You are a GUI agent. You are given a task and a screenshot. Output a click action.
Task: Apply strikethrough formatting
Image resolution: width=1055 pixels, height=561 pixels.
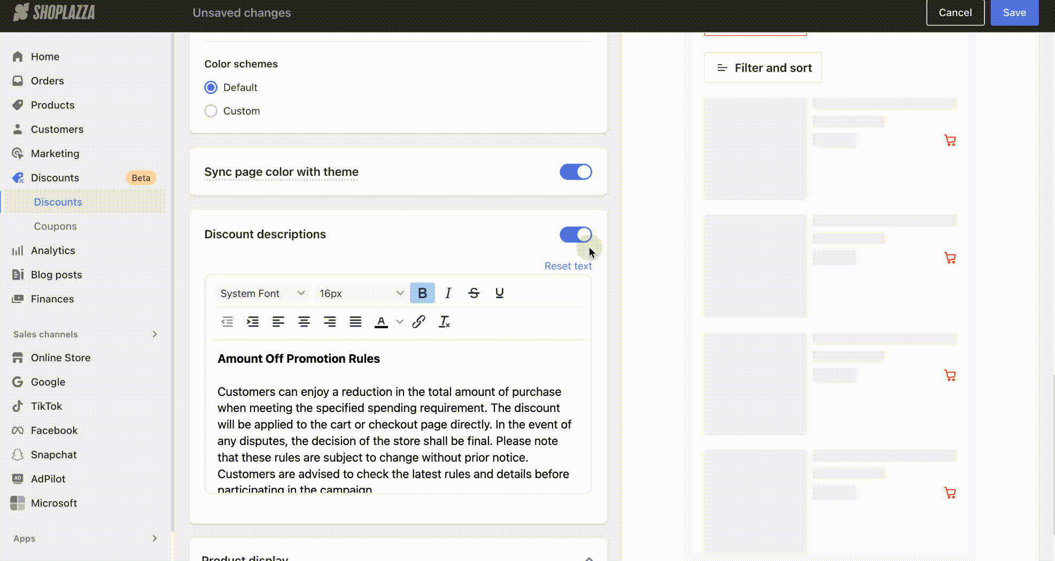pyautogui.click(x=474, y=293)
